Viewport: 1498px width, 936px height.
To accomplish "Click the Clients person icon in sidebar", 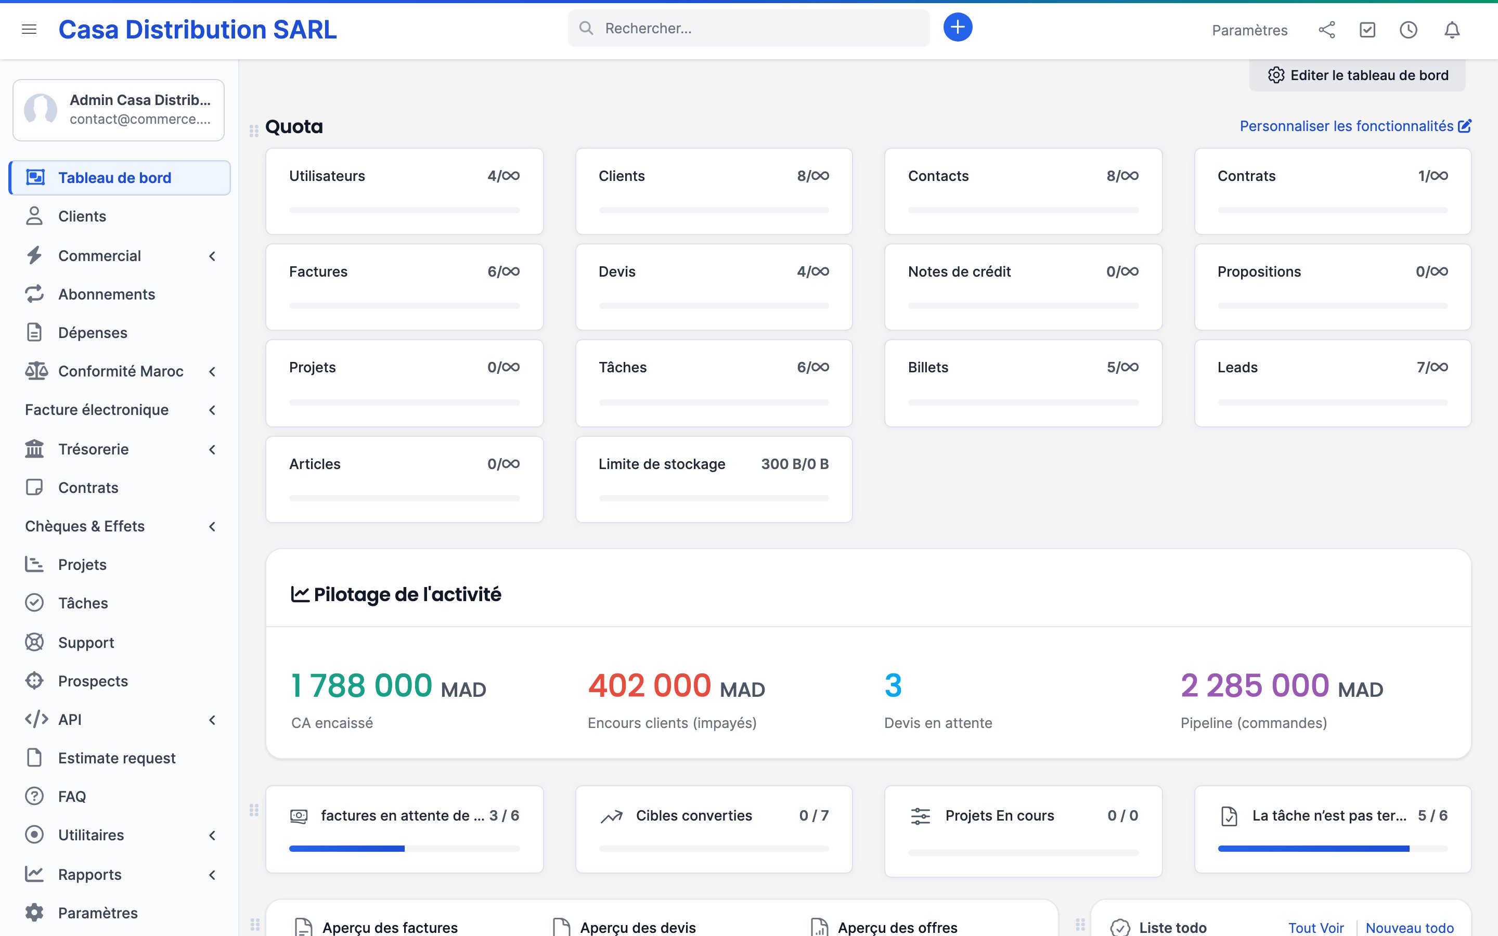I will 35,216.
